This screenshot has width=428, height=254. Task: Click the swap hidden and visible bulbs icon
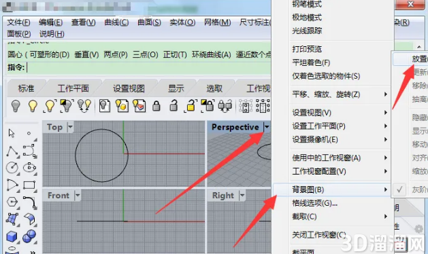tap(84, 106)
